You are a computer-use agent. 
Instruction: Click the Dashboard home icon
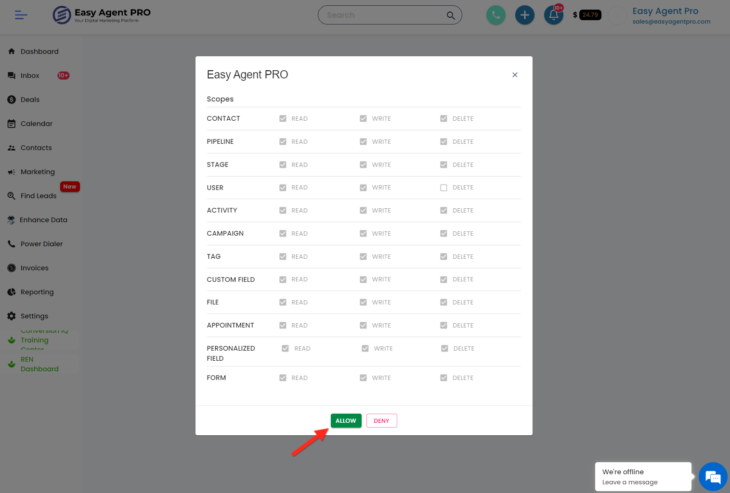12,51
